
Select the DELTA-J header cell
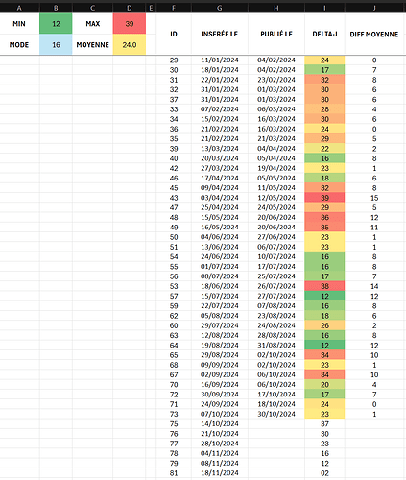point(324,34)
